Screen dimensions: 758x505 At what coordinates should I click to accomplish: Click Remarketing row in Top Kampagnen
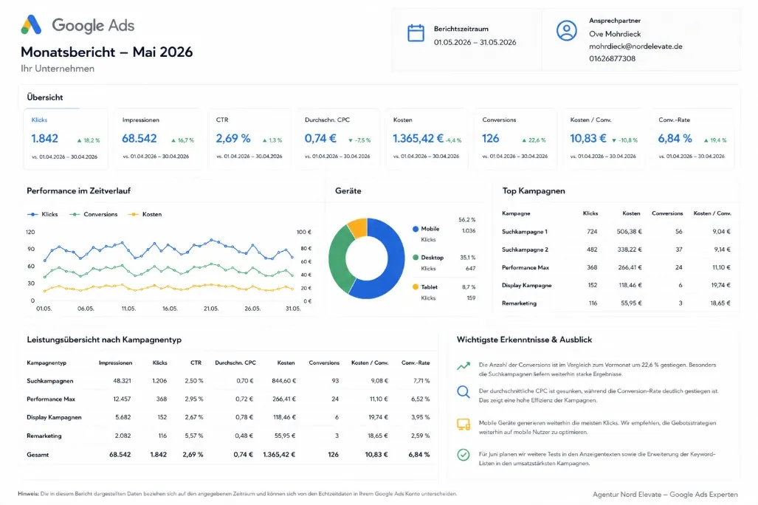click(616, 303)
